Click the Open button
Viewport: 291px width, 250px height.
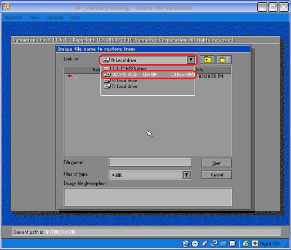pyautogui.click(x=217, y=163)
